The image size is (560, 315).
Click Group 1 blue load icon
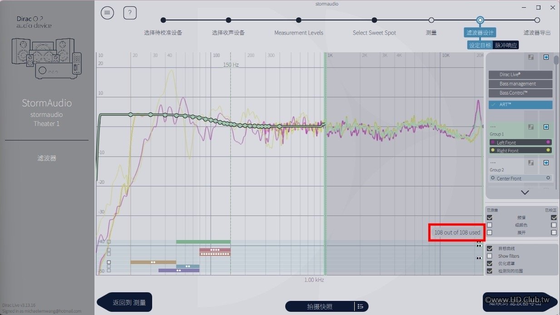546,127
